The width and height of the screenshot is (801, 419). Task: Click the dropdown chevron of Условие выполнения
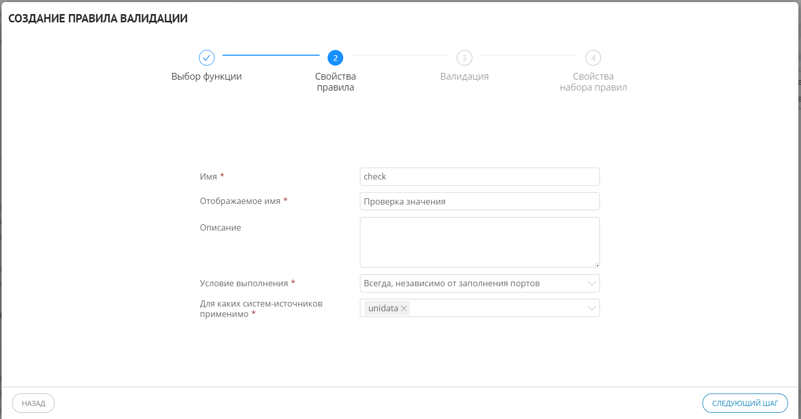pyautogui.click(x=592, y=283)
